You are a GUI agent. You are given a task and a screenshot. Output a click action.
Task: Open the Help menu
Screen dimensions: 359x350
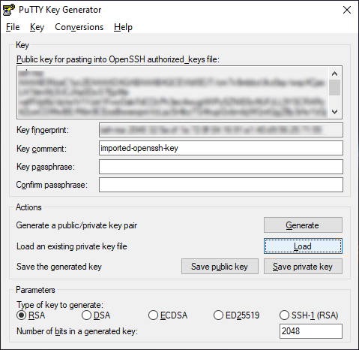(x=123, y=27)
